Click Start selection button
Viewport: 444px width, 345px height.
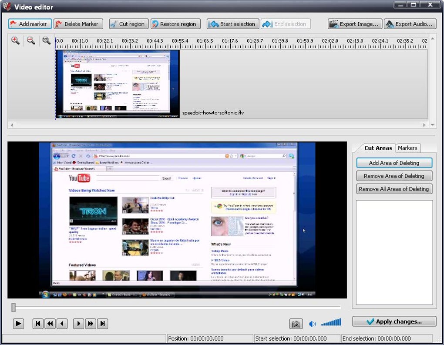233,24
